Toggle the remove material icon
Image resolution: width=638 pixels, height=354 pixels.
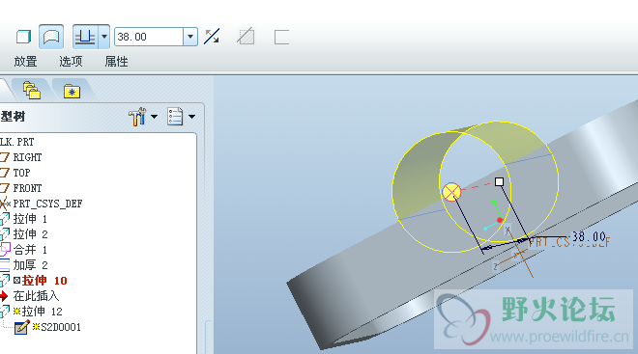pos(246,37)
